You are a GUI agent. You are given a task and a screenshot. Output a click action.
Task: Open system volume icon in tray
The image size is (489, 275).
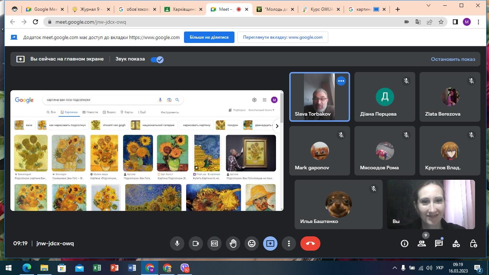429,268
